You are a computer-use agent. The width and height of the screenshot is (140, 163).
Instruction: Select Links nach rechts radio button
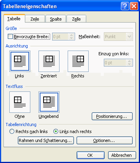click(56, 131)
